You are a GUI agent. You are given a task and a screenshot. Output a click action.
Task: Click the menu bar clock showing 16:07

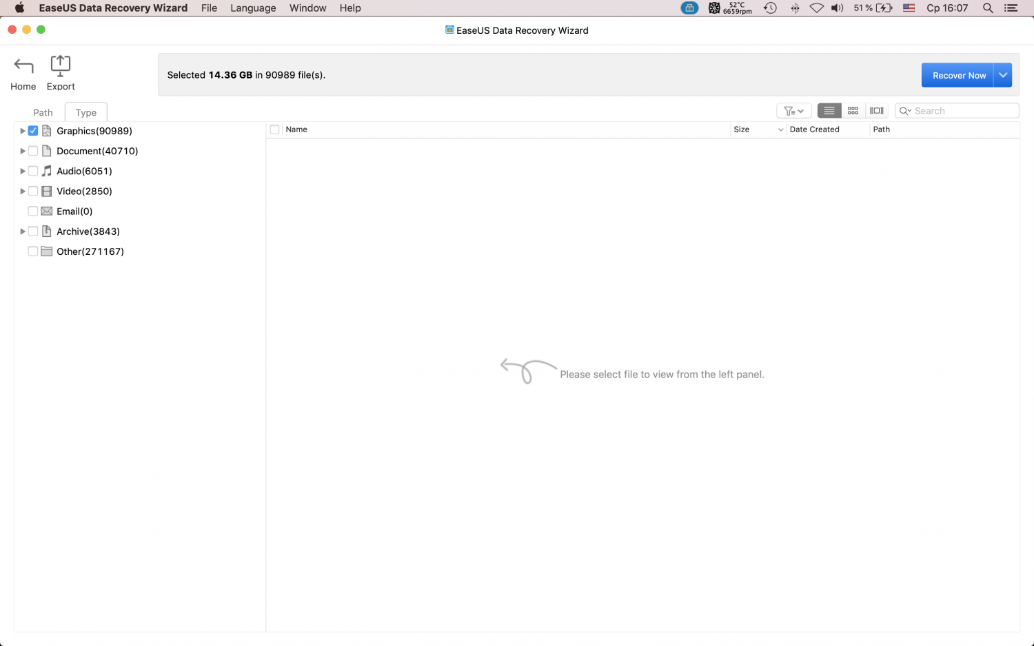(947, 8)
